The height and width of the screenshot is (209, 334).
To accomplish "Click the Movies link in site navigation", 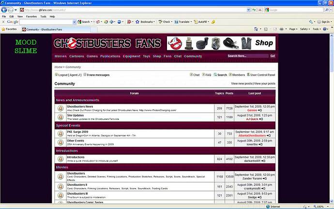I will 61,56.
